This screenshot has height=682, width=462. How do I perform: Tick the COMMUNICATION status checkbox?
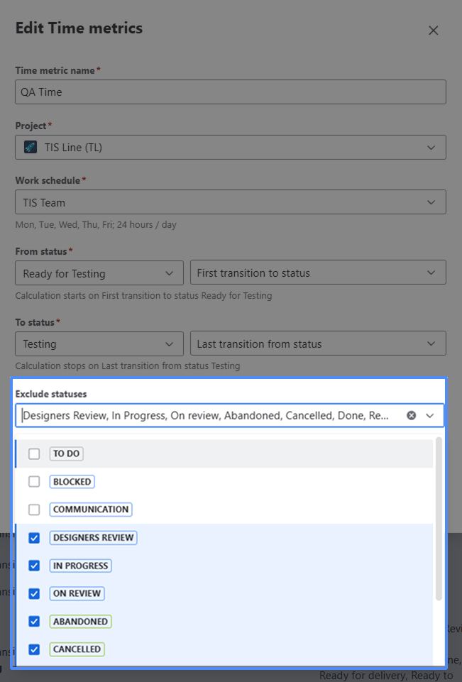pyautogui.click(x=34, y=510)
